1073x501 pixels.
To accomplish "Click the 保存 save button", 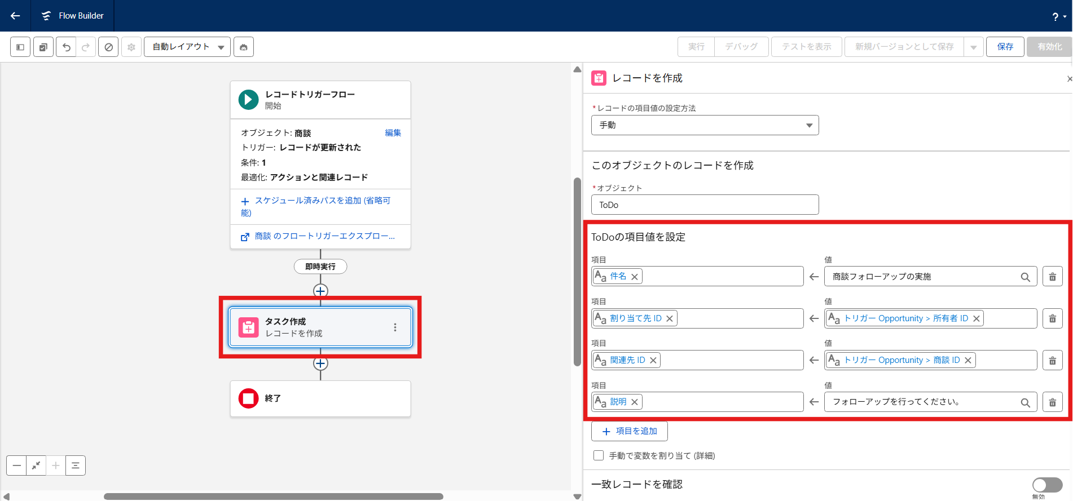I will click(1005, 47).
